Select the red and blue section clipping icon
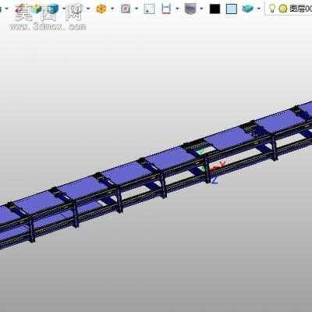The height and width of the screenshot is (312, 312). pos(166,9)
